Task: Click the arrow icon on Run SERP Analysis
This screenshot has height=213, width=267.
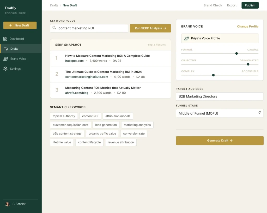Action: point(165,28)
